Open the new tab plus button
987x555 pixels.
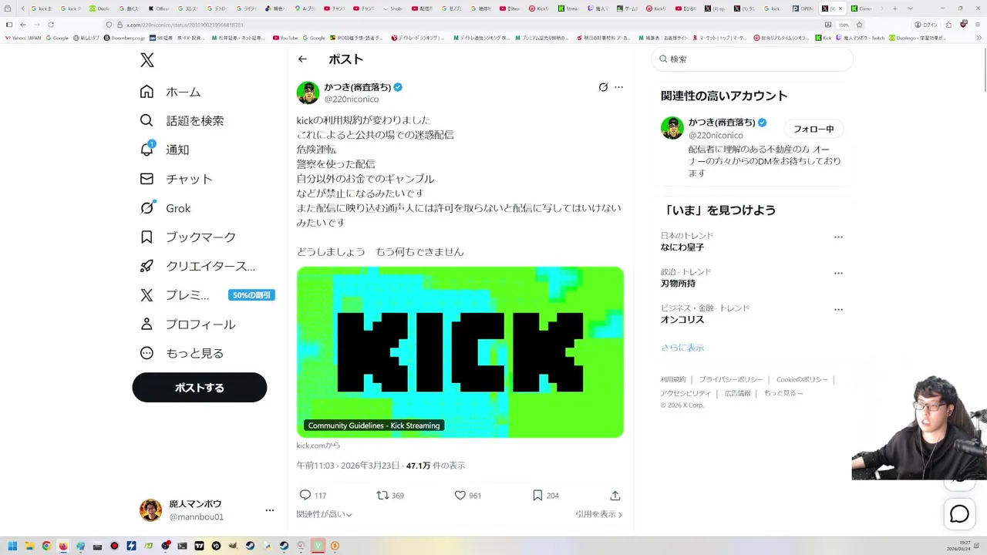click(894, 8)
